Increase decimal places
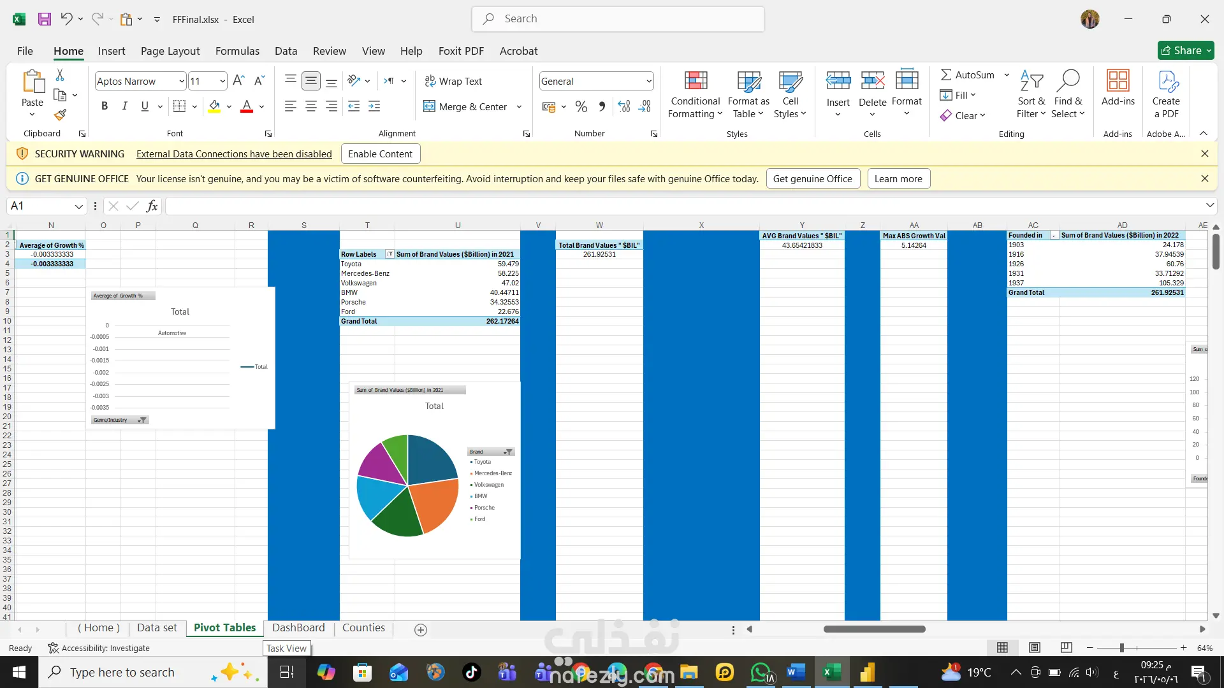Viewport: 1224px width, 688px height. (x=625, y=106)
